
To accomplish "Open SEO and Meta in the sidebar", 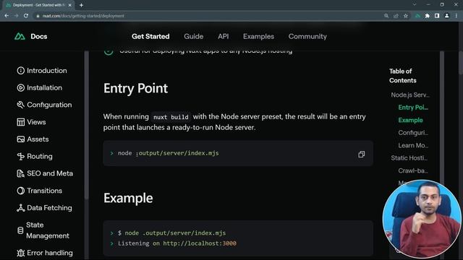I will click(50, 173).
